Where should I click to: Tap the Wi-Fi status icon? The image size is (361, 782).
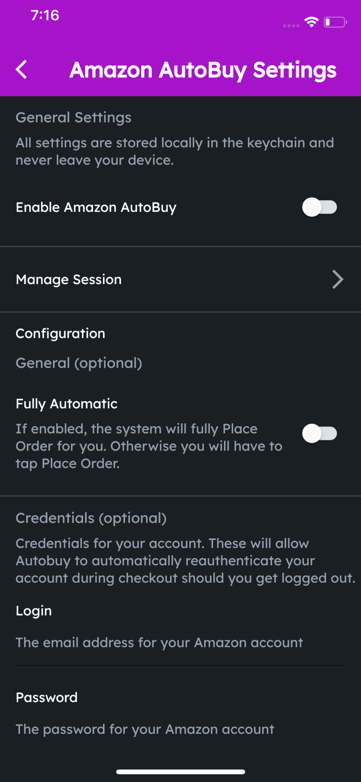311,22
